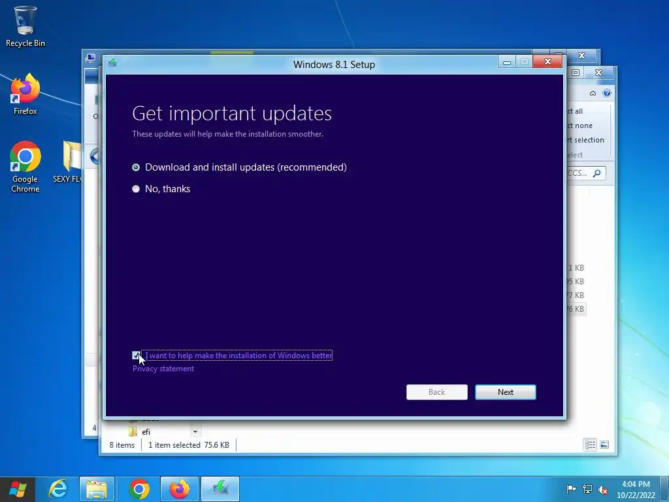
Task: Open Google Chrome from the taskbar
Action: 139,489
